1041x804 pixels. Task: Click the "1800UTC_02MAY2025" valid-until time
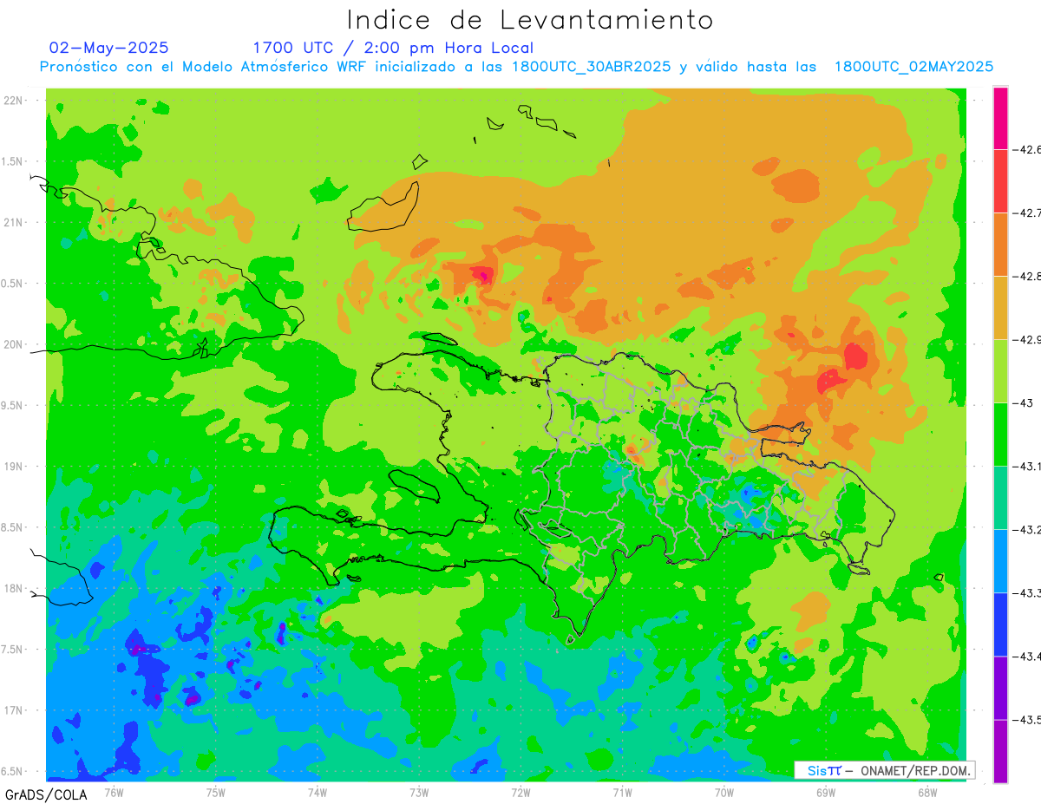[x=913, y=67]
